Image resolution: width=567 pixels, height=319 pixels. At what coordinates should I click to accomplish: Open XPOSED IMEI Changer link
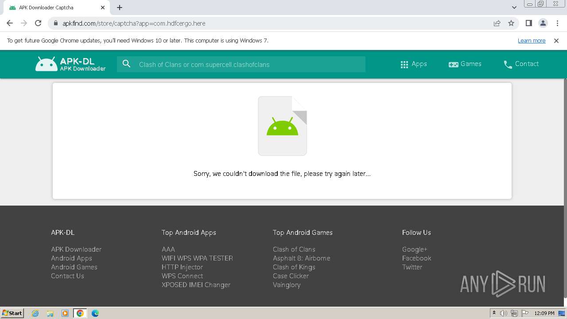point(196,285)
